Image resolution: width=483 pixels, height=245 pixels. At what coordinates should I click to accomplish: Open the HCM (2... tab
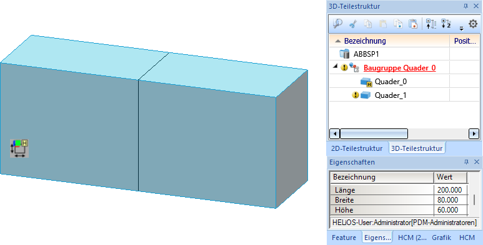point(412,238)
